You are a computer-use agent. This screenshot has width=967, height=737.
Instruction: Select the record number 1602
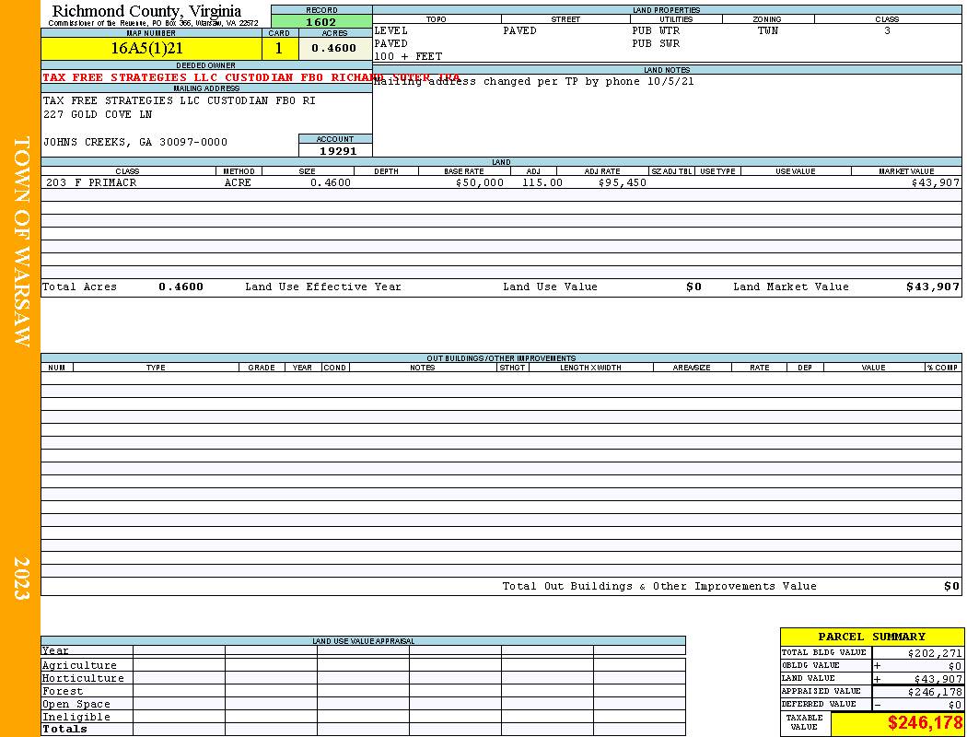(x=321, y=22)
